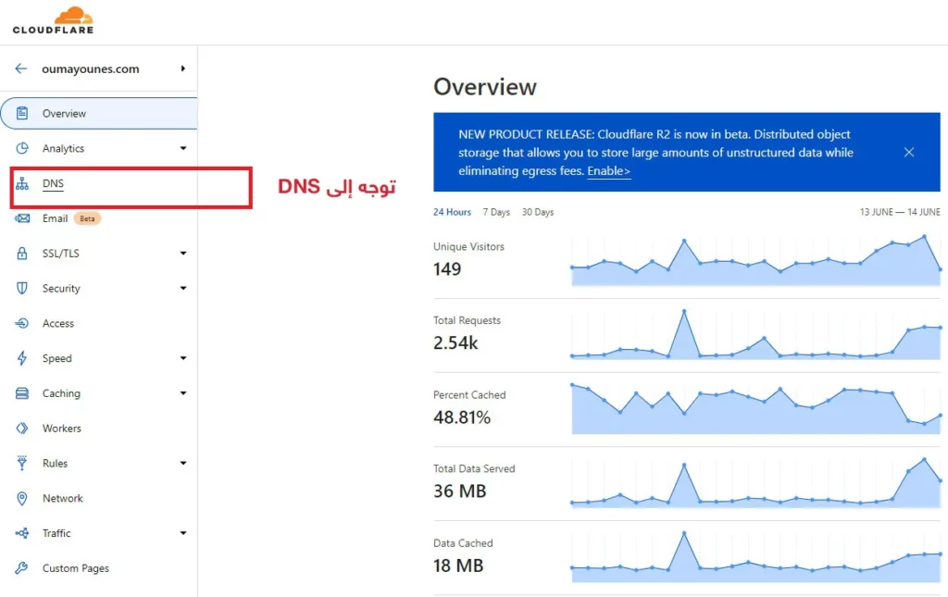Click the 36 MB data served value
948x597 pixels.
pos(459,491)
